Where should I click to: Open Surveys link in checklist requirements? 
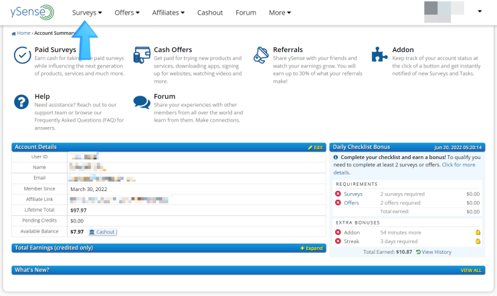click(353, 194)
